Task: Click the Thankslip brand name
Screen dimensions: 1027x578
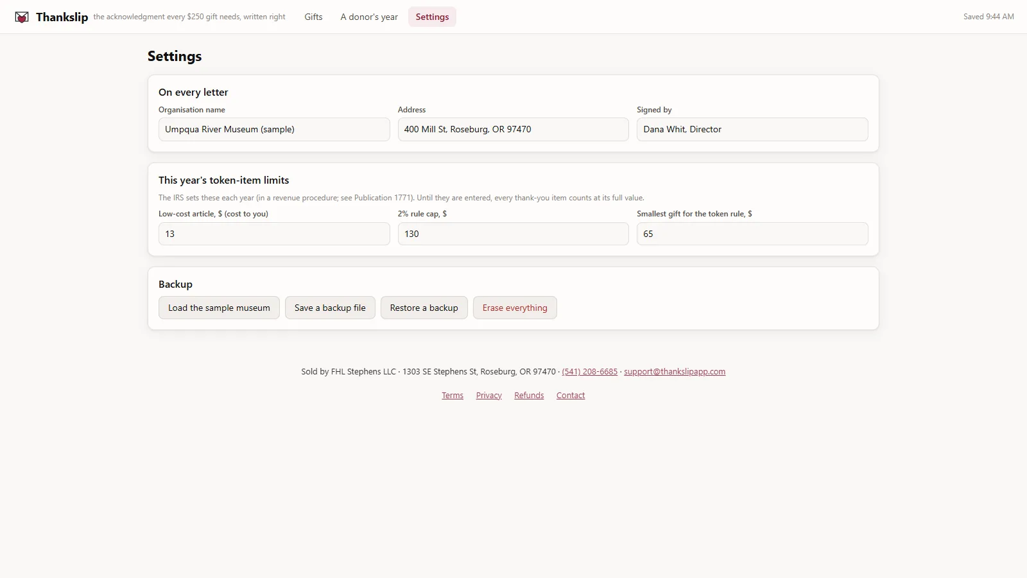Action: 62,17
